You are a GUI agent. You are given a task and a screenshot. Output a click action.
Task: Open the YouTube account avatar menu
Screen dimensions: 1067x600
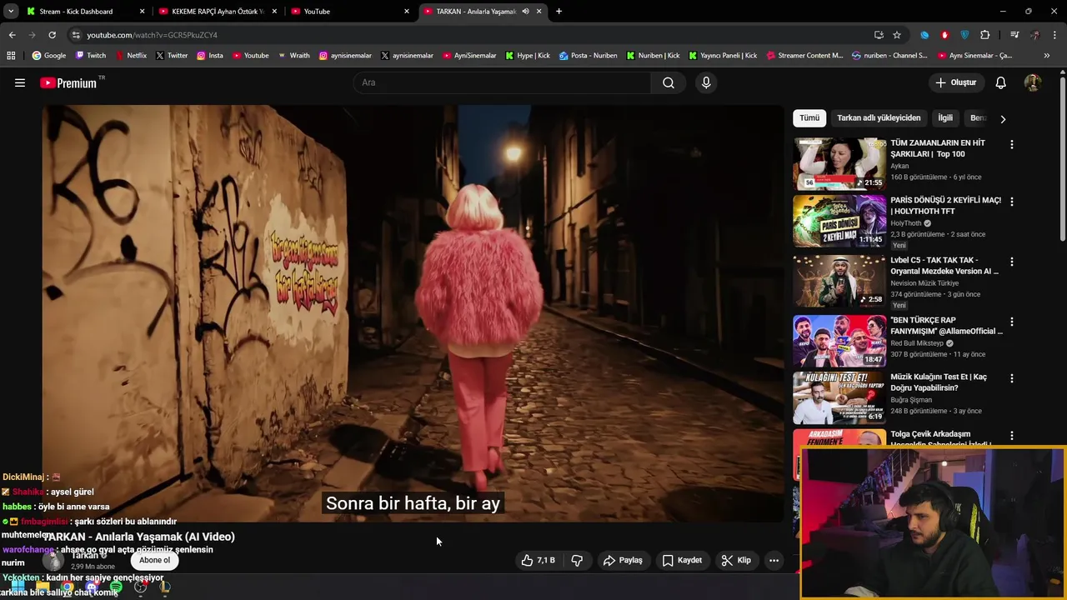1032,82
